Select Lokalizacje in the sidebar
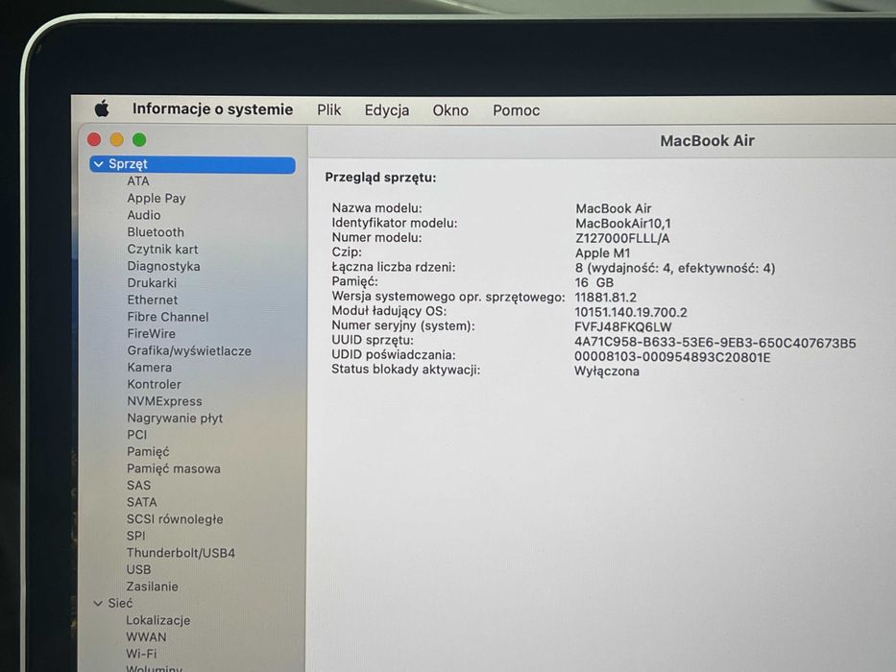This screenshot has width=896, height=672. [158, 620]
